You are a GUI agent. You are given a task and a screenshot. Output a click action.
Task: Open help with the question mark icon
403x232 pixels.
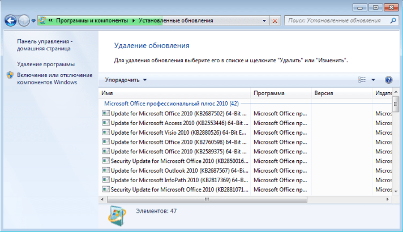point(388,80)
